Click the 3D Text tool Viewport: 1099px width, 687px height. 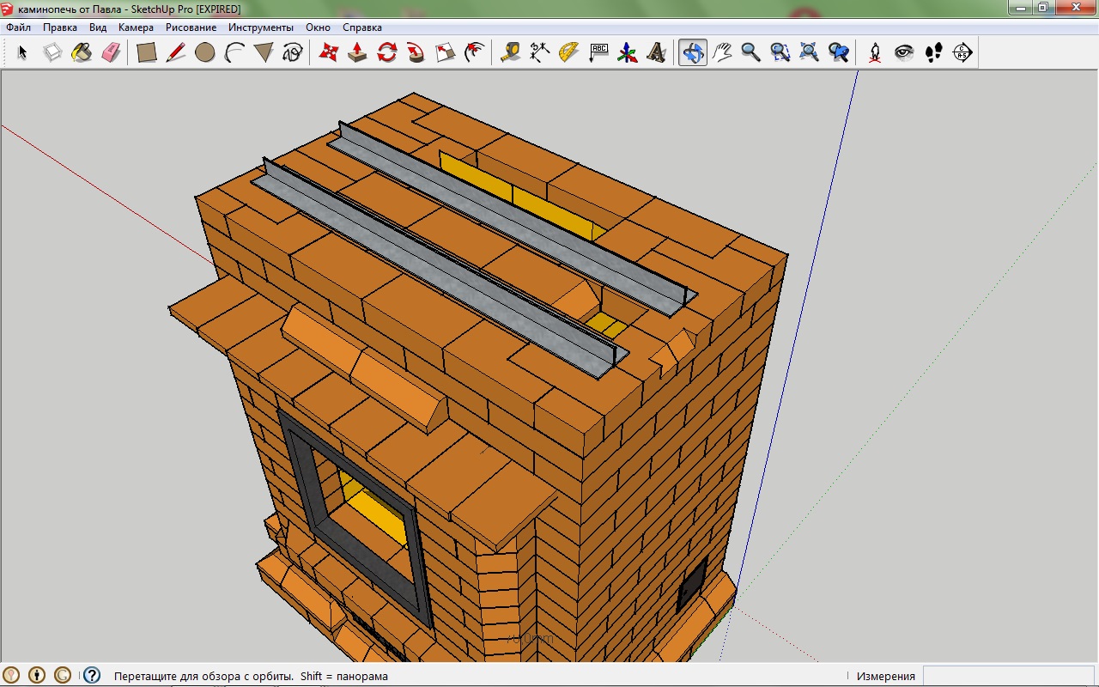click(x=657, y=52)
